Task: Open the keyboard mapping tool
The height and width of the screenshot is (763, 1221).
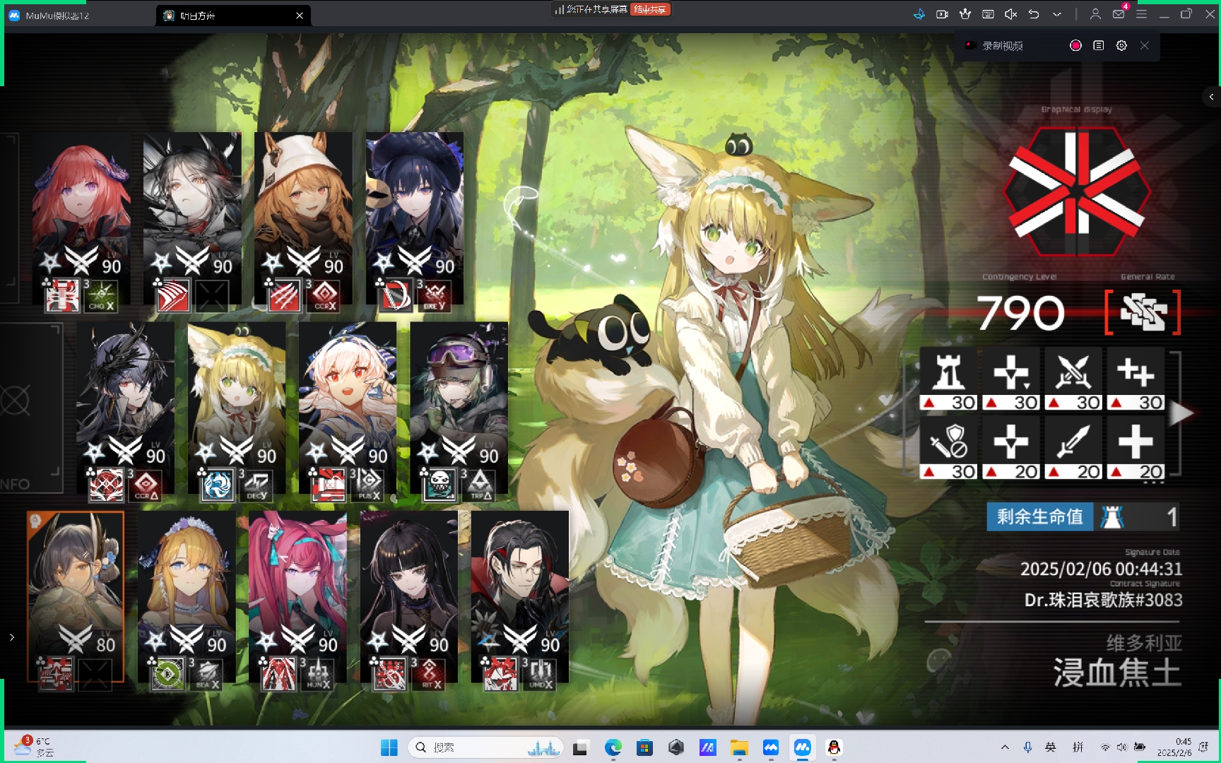Action: 988,14
